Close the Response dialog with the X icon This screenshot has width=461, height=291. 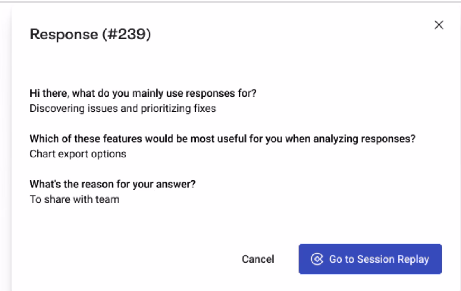coord(439,25)
